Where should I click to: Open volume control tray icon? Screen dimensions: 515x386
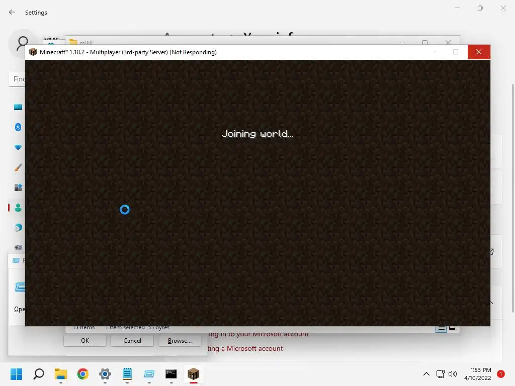[x=453, y=374]
